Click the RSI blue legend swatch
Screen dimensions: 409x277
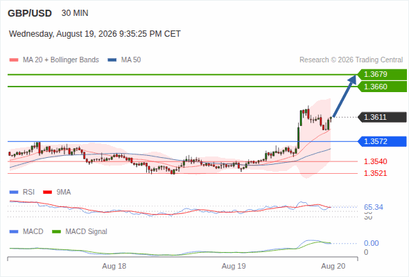pyautogui.click(x=14, y=193)
